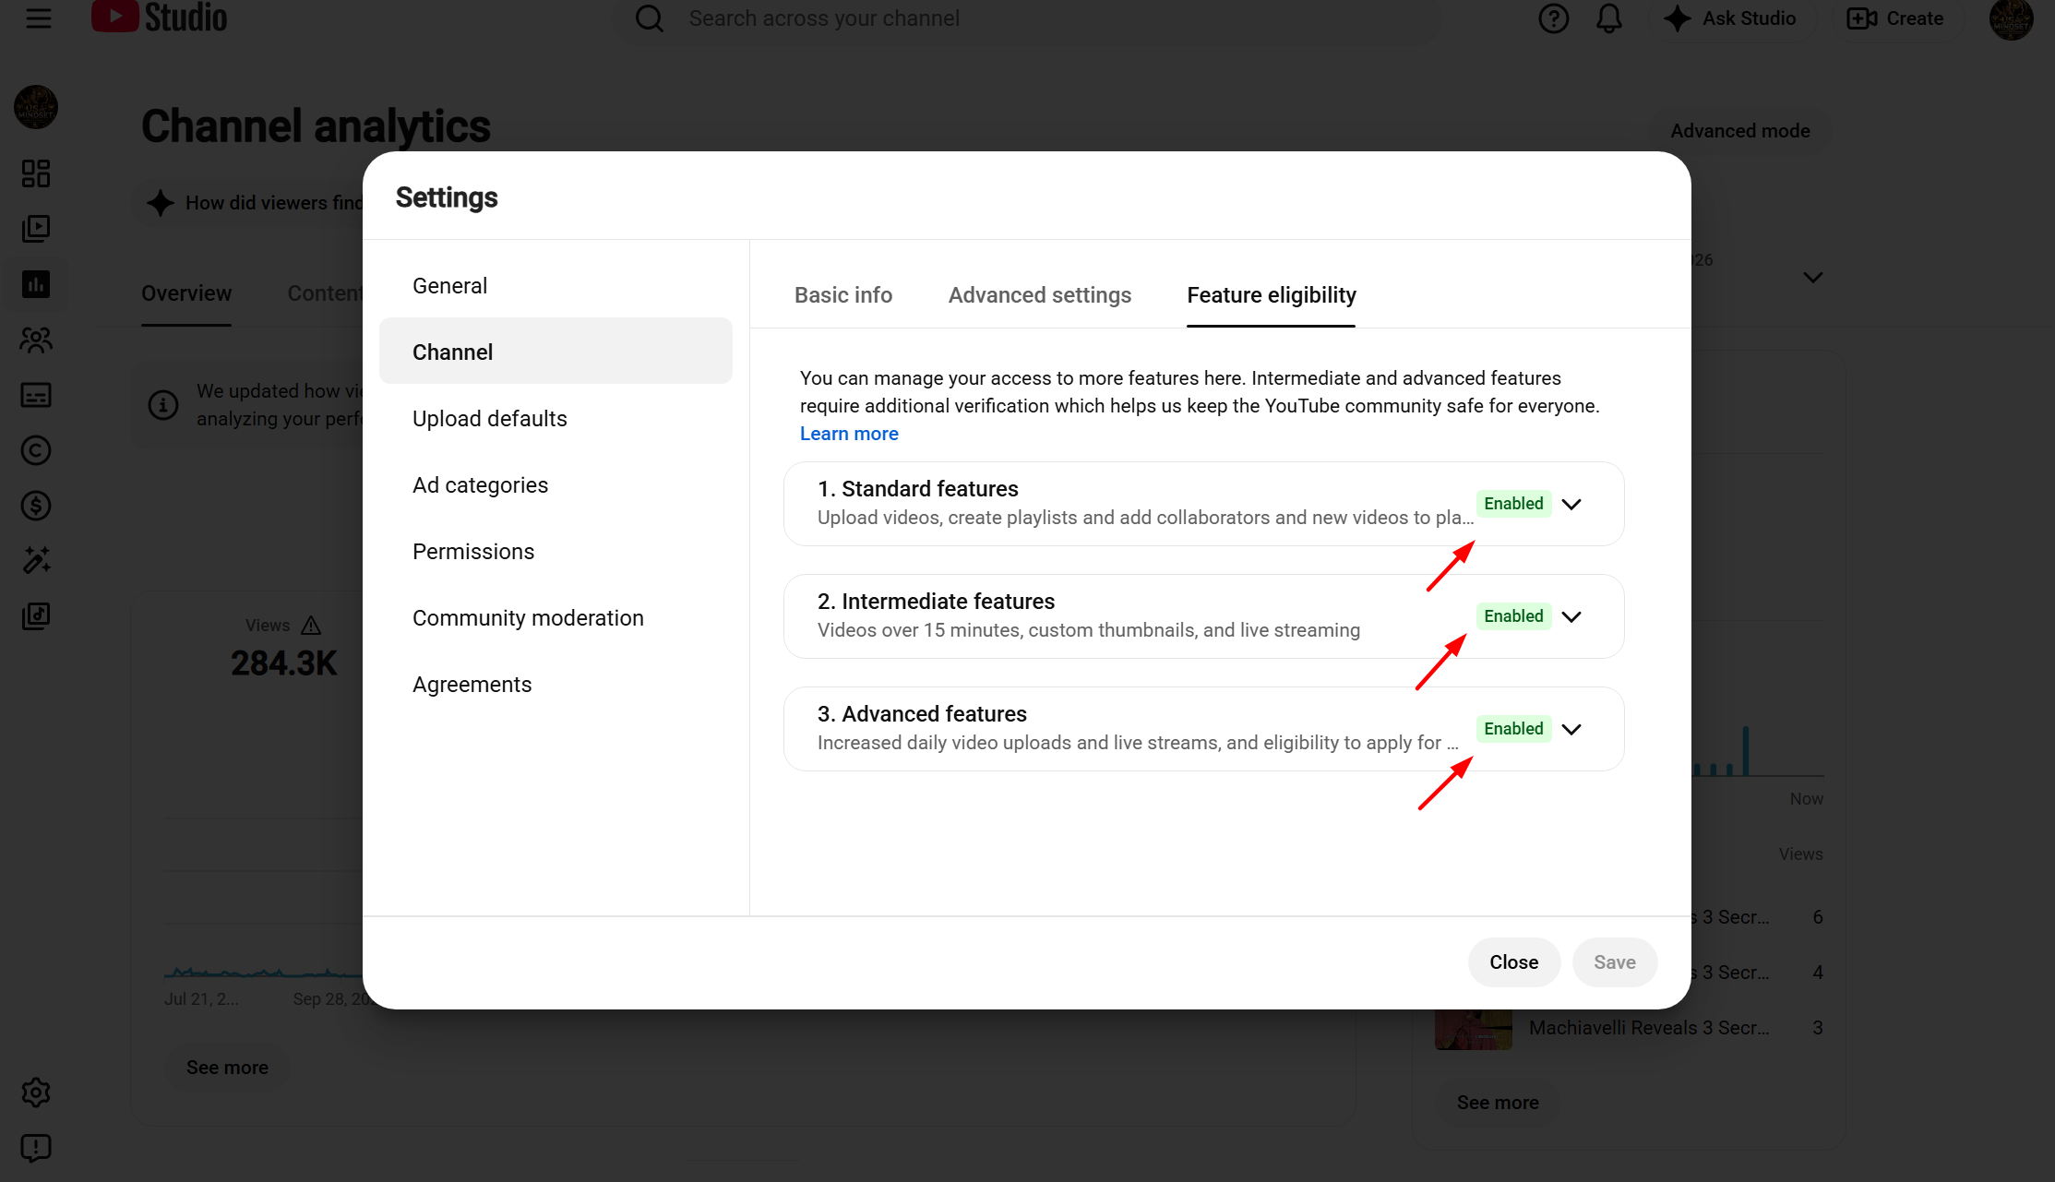Screen dimensions: 2055x1182
Task: Open the notifications bell
Action: point(1609,18)
